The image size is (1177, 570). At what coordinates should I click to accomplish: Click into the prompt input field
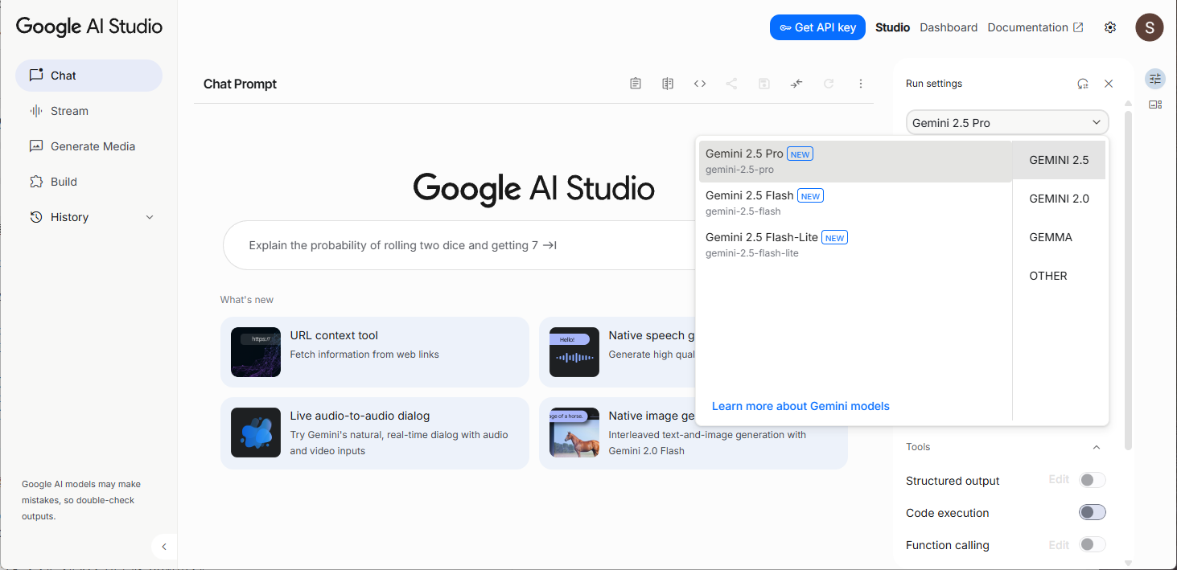pyautogui.click(x=459, y=245)
